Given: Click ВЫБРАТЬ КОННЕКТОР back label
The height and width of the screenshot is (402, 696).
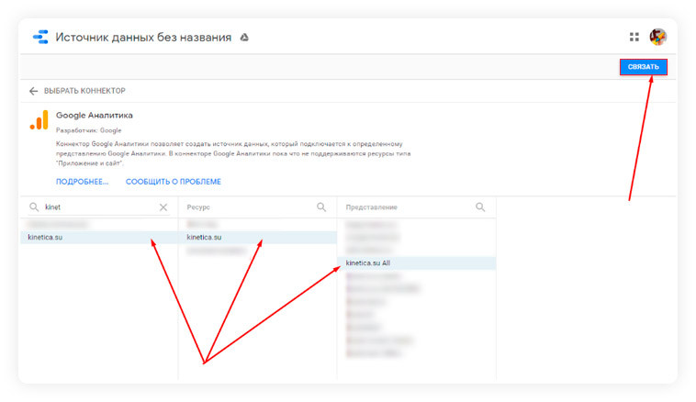Looking at the screenshot, I should pyautogui.click(x=84, y=91).
